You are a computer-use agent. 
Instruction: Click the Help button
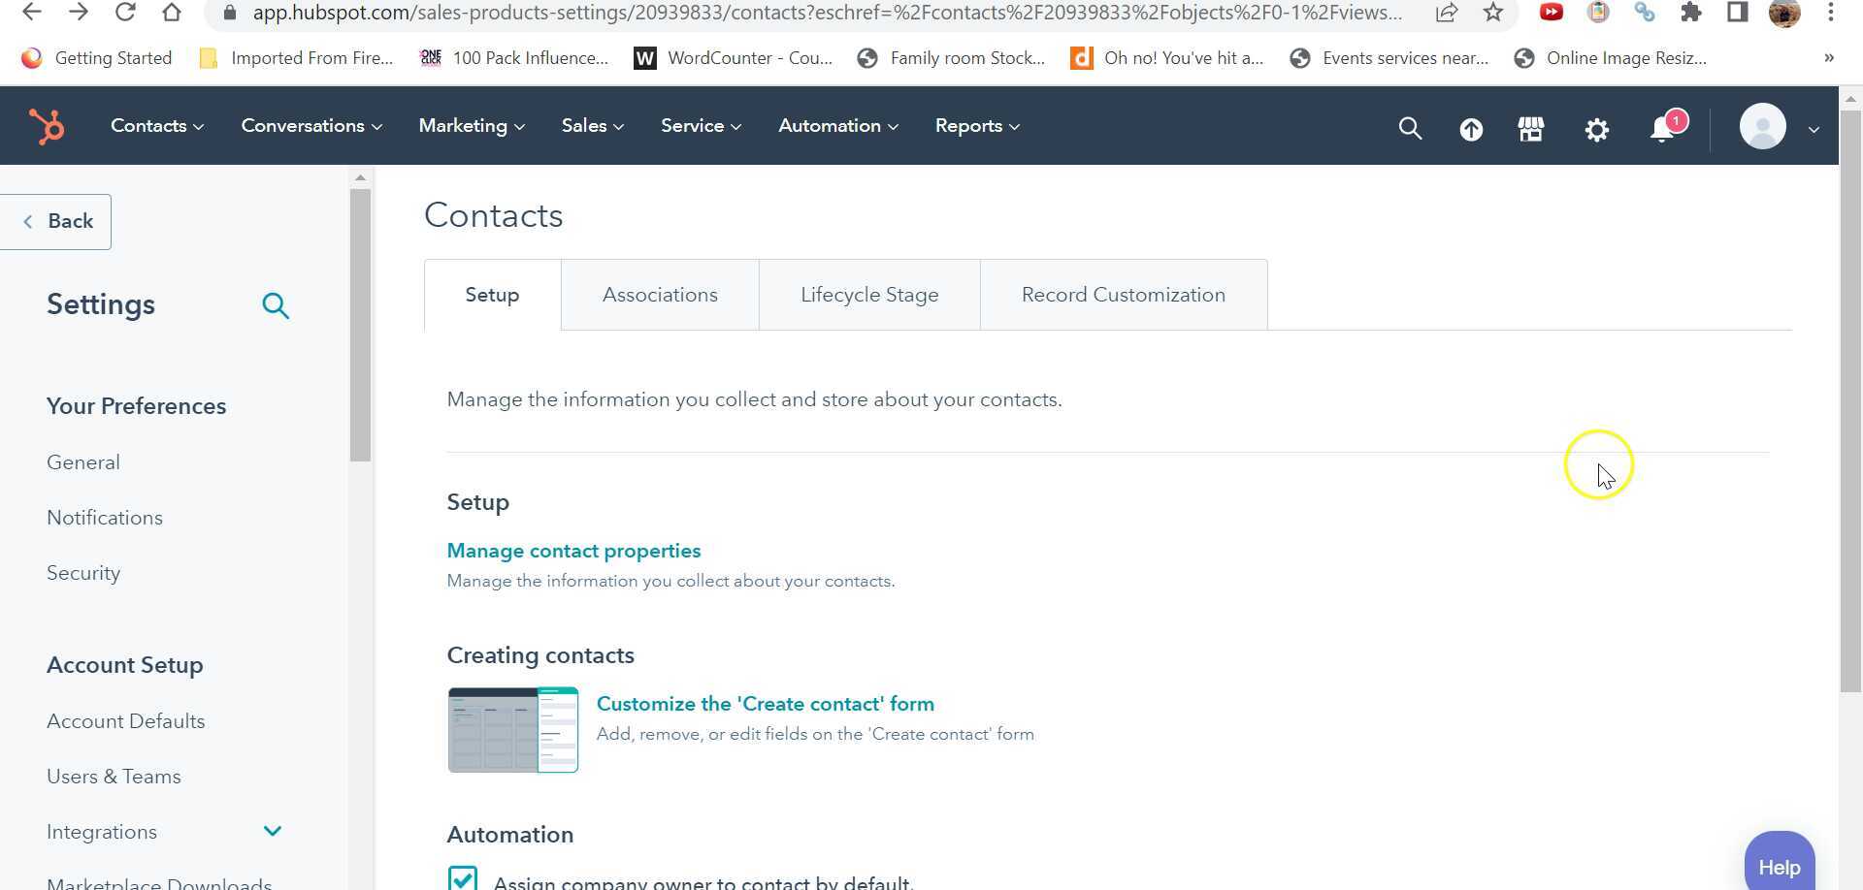pyautogui.click(x=1779, y=866)
